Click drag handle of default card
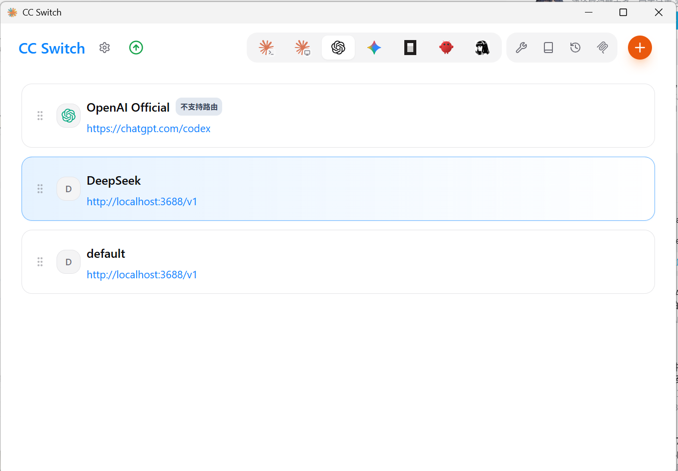Screen dimensions: 678x471 click(x=40, y=262)
